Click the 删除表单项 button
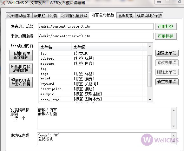This screenshot has width=184, height=151. 167,72
